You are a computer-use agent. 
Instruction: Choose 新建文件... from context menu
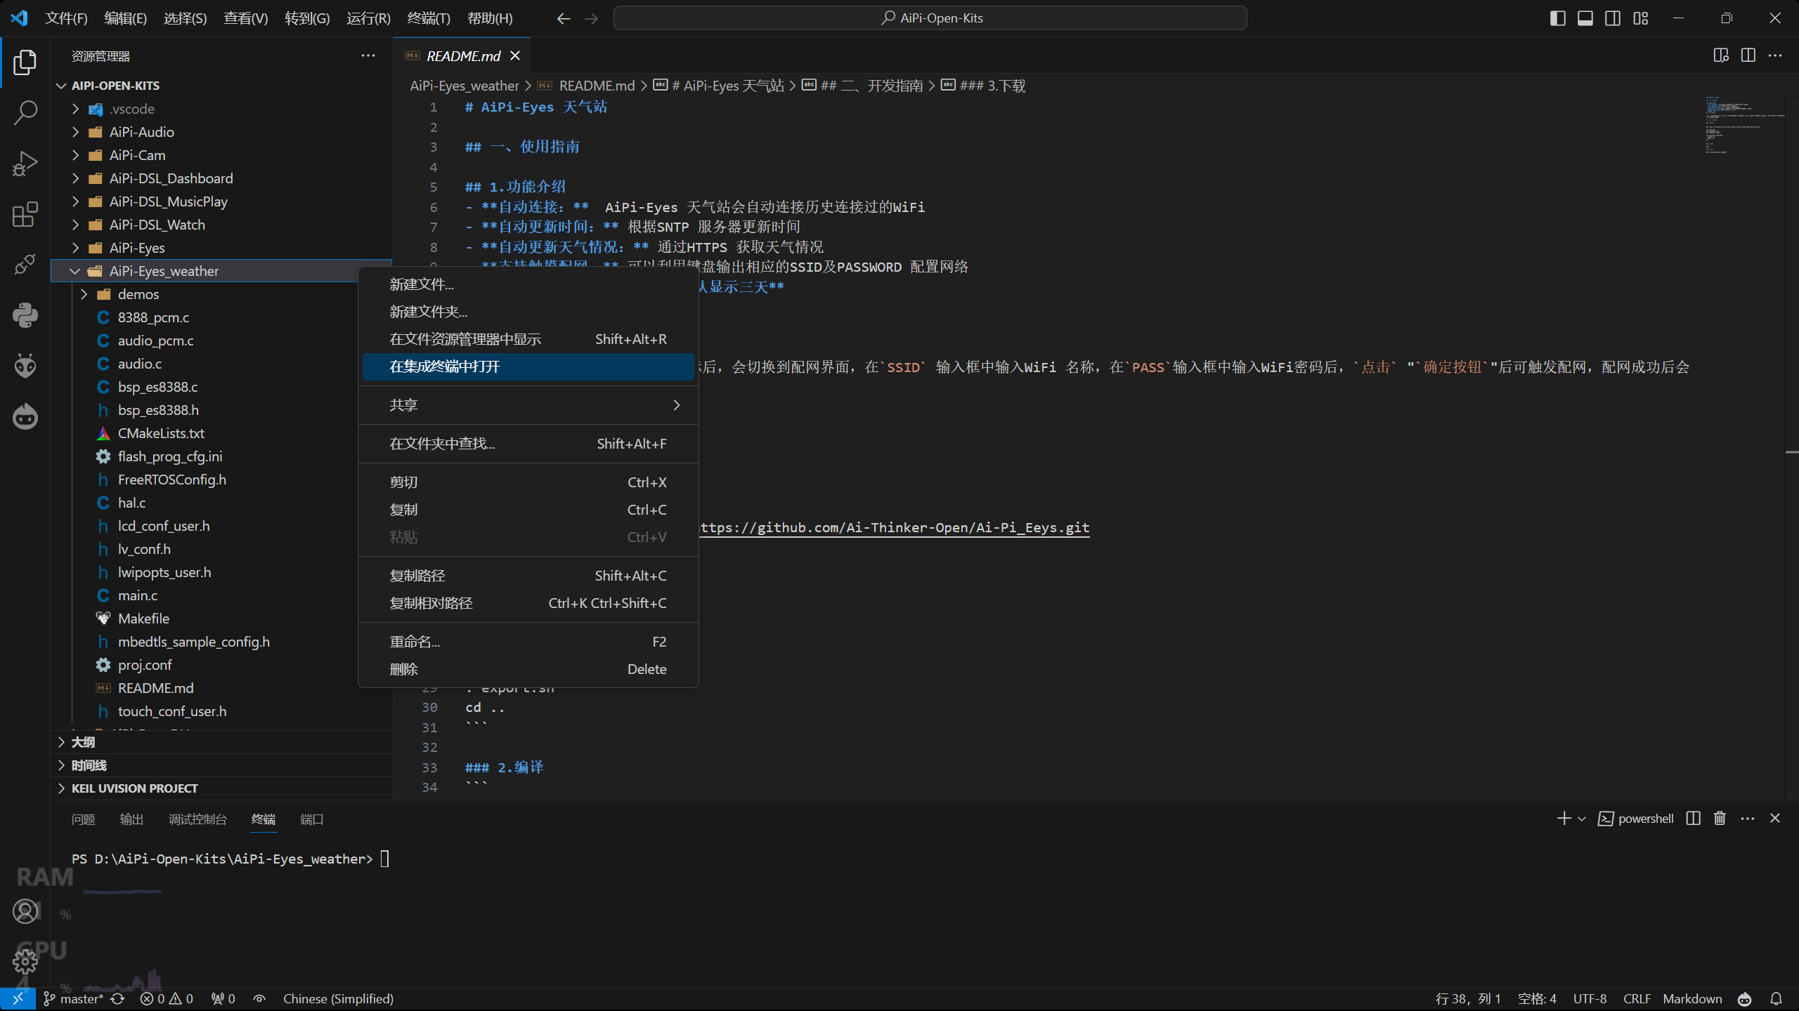[x=528, y=284]
